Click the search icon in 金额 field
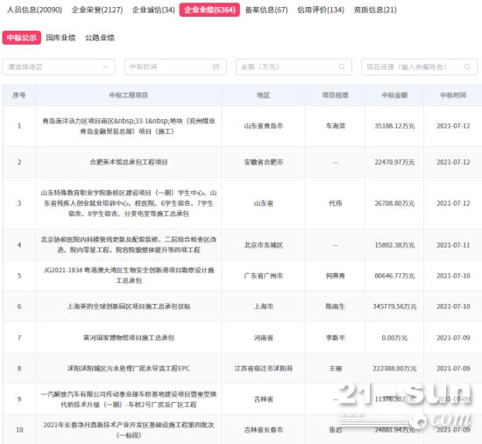The height and width of the screenshot is (444, 482). click(342, 67)
